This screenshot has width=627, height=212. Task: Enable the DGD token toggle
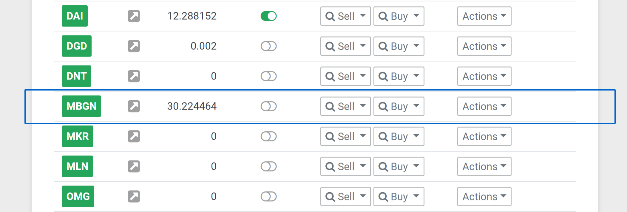pyautogui.click(x=269, y=46)
